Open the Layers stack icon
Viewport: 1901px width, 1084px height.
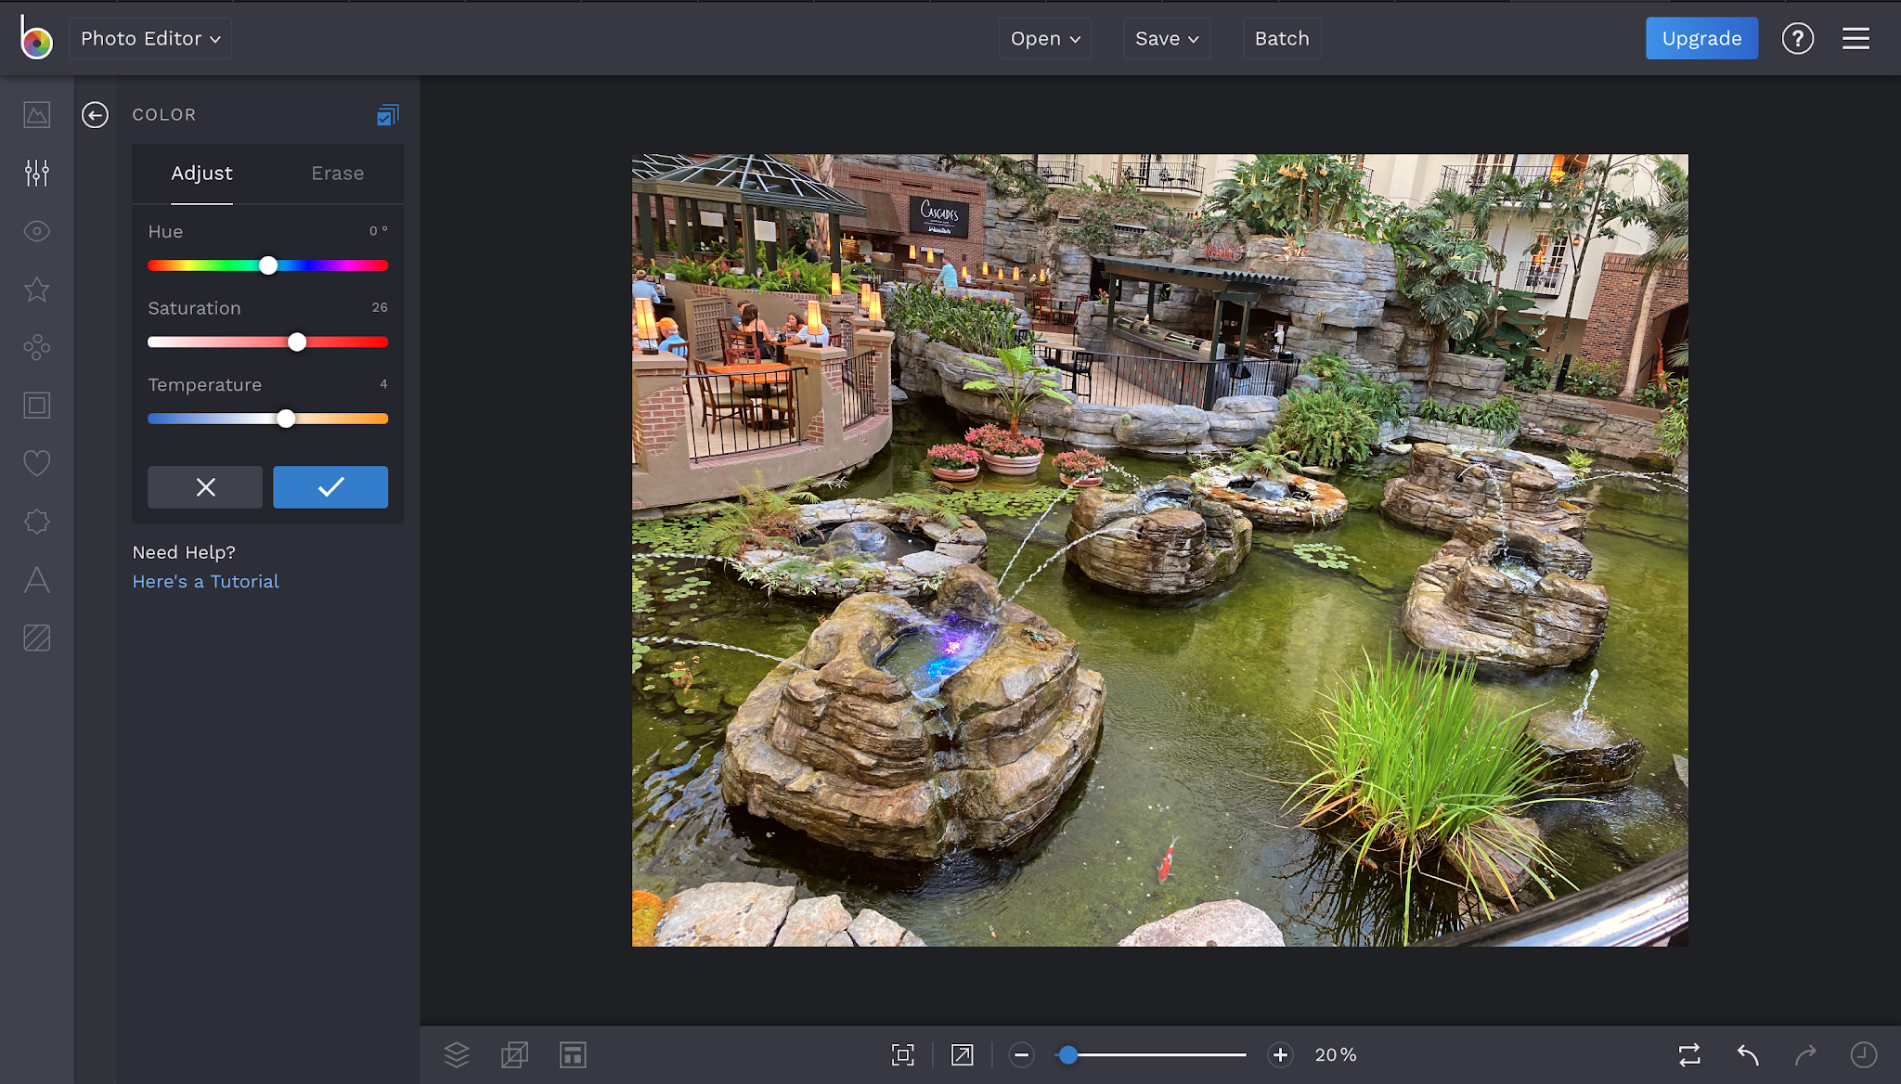click(456, 1054)
